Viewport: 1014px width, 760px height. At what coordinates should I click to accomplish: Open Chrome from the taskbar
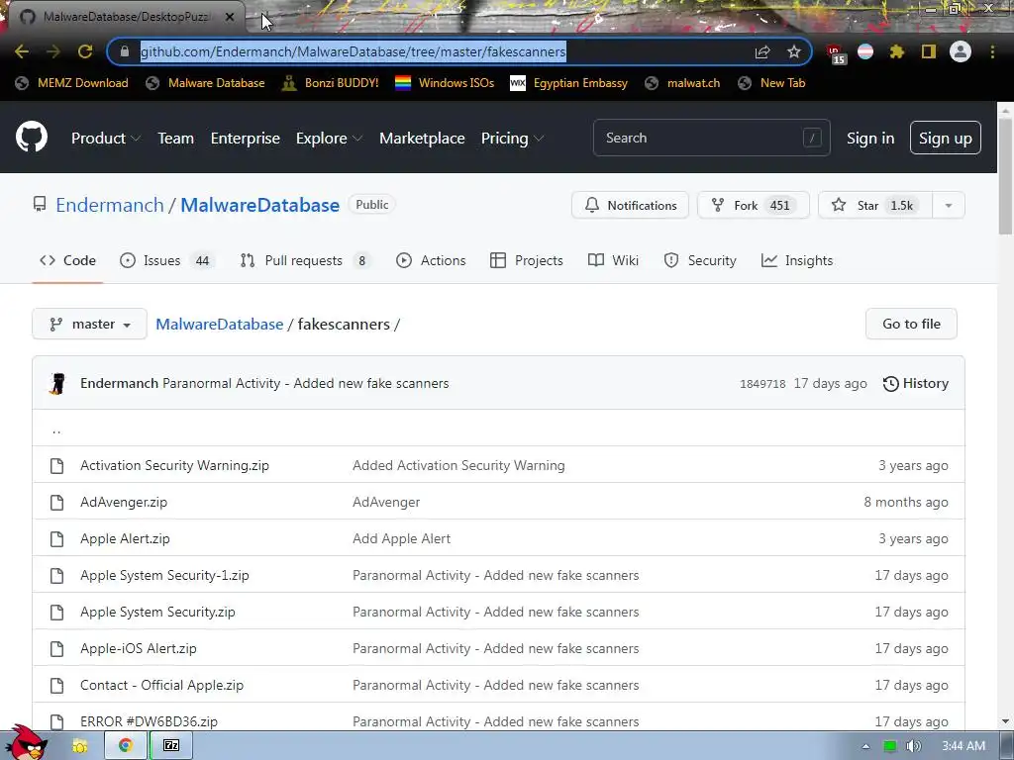click(x=125, y=746)
